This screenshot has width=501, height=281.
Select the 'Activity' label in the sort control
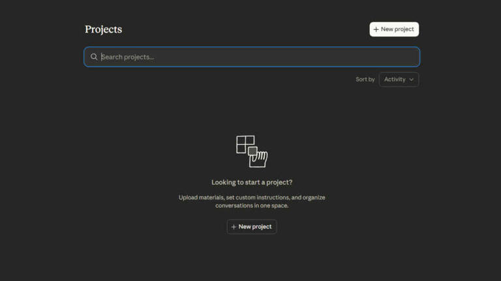point(395,80)
